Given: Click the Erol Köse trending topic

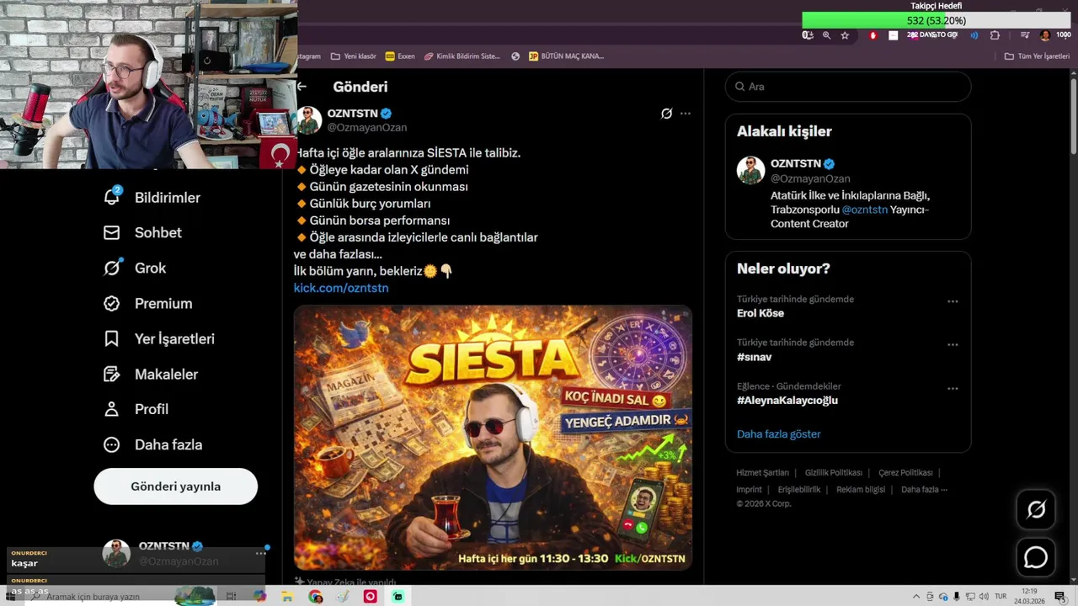Looking at the screenshot, I should (x=760, y=313).
